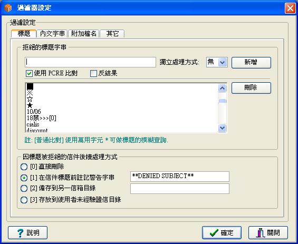Click the green checkmark on 確定 button
The width and height of the screenshot is (298, 244).
pyautogui.click(x=214, y=232)
